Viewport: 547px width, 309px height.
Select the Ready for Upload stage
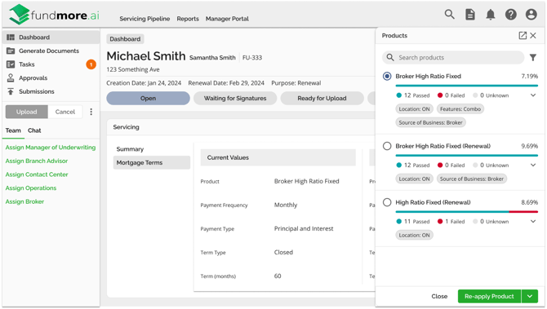(322, 98)
